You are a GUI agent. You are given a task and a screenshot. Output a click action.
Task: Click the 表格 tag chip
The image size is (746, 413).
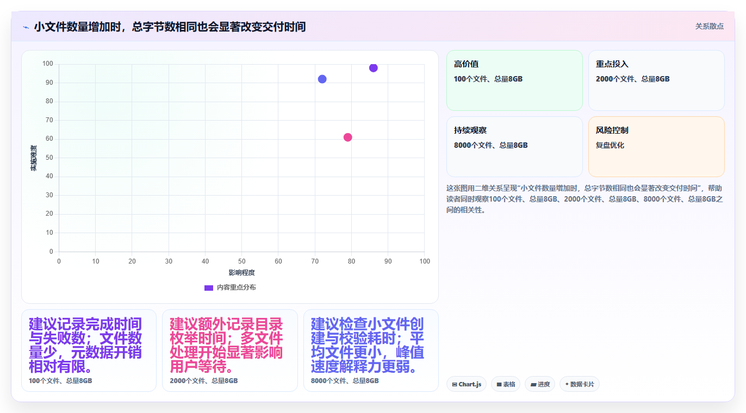[x=506, y=384]
